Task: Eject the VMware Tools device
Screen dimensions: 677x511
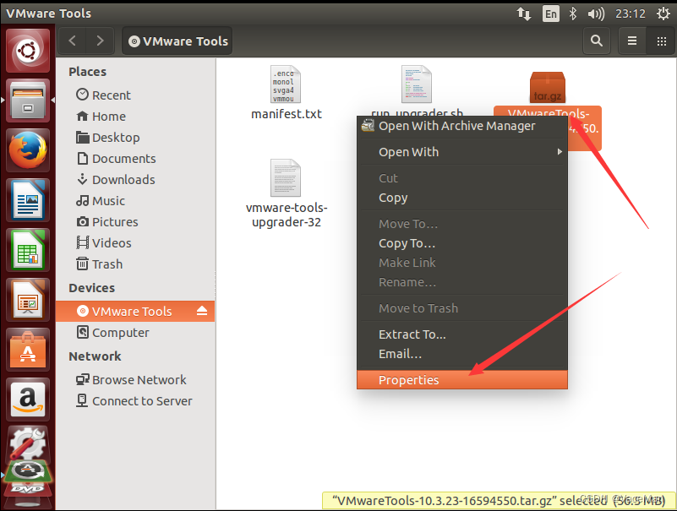Action: pos(201,311)
